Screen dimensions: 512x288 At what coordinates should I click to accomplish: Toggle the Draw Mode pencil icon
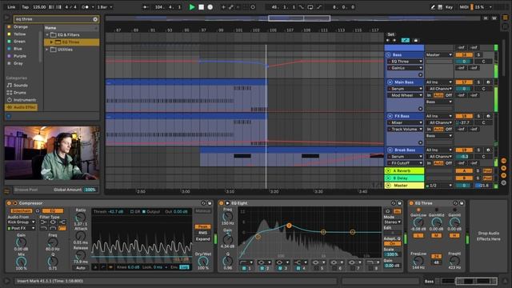[x=432, y=7]
